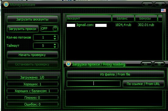
Task: Close the MoneySoftware main window
Action: click(x=160, y=4)
